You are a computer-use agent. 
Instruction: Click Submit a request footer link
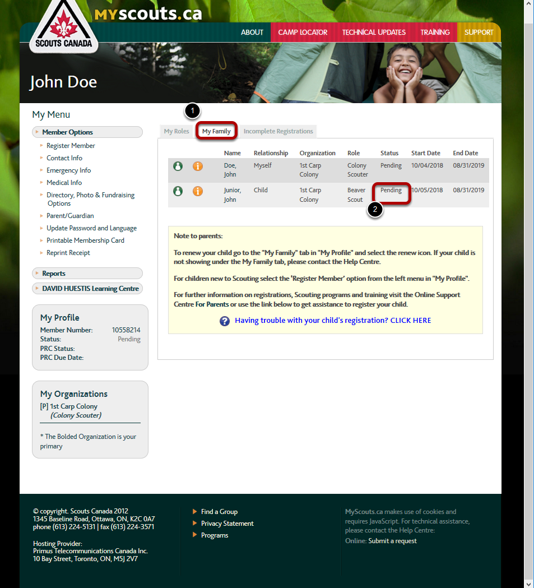[x=392, y=541]
